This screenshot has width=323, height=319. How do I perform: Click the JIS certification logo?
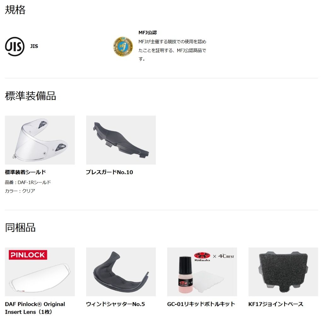pos(15,46)
